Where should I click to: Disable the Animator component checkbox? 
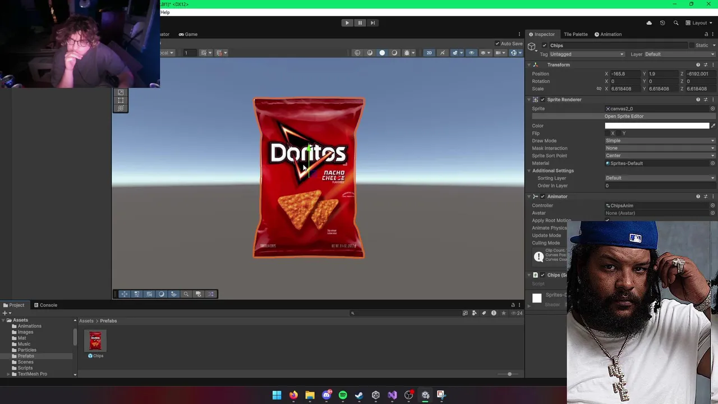click(x=542, y=196)
